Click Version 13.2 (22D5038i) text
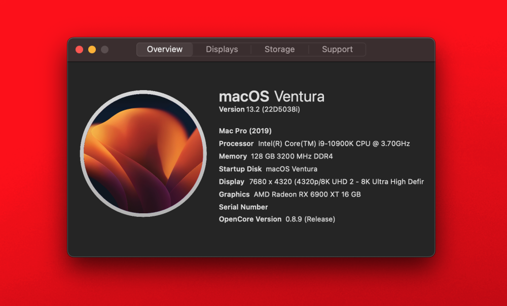Screen dimensions: 507x306 (x=259, y=109)
